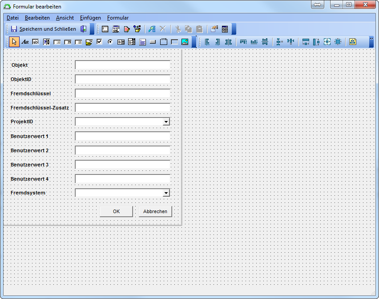Click the clipboard paste icon
379x299 pixels.
[x=199, y=29]
